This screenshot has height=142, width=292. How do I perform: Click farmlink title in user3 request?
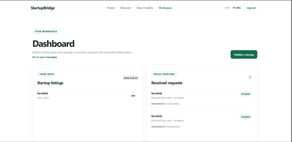click(x=157, y=93)
